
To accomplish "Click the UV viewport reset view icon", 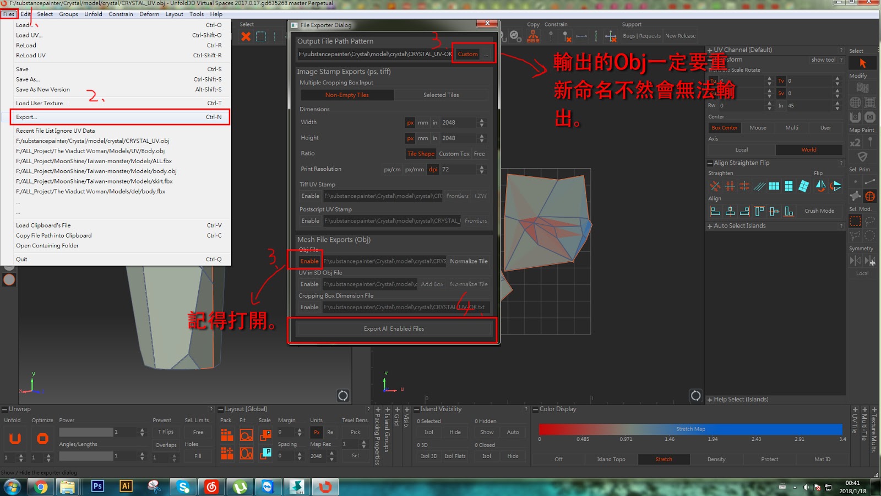I will (x=696, y=396).
